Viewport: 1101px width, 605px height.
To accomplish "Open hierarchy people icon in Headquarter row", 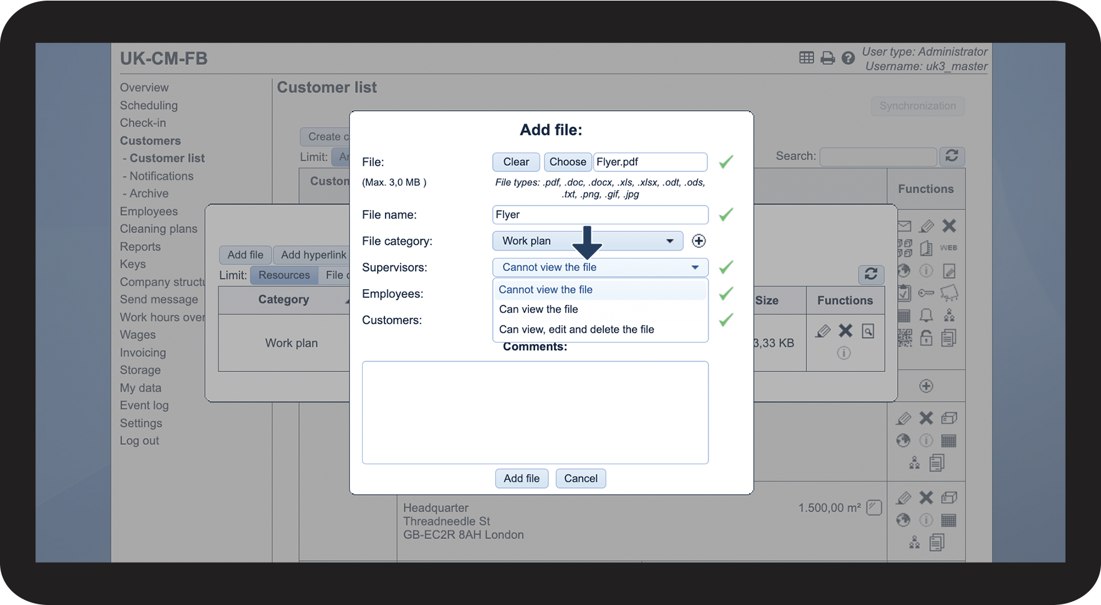I will (x=914, y=543).
